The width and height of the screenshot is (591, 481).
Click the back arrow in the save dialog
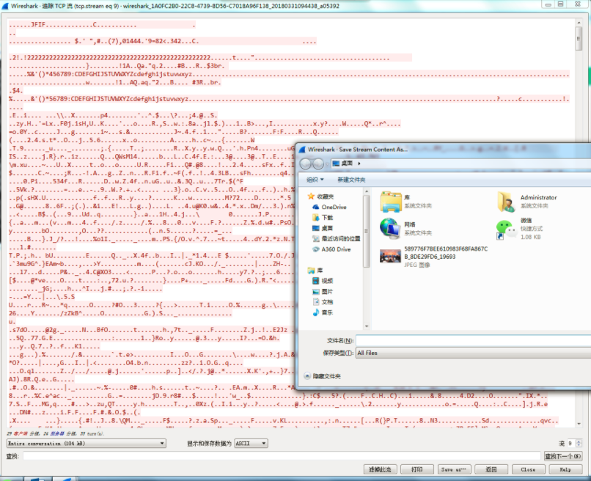pos(306,164)
